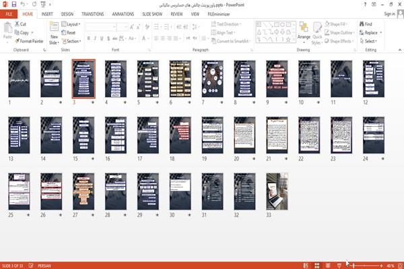Switch to INSERT tab
Image resolution: width=404 pixels, height=269 pixels.
click(47, 14)
